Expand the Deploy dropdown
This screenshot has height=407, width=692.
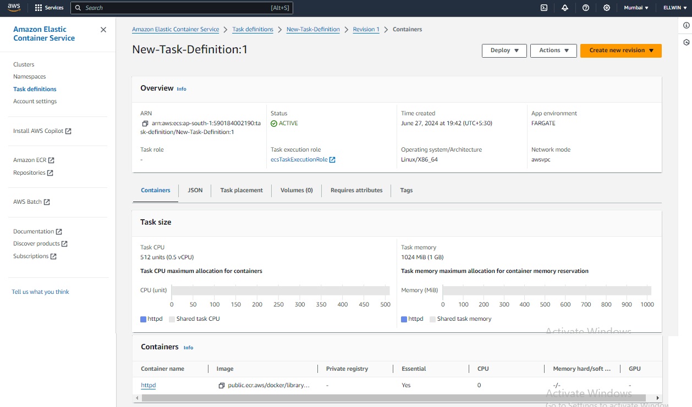pos(504,51)
